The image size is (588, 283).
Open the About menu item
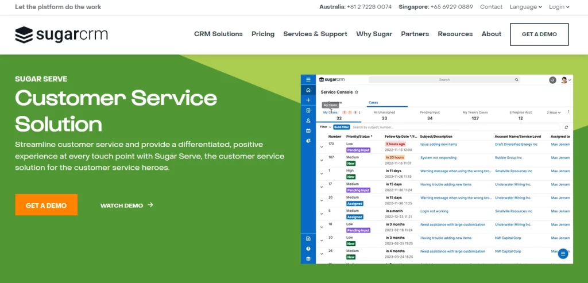(492, 34)
